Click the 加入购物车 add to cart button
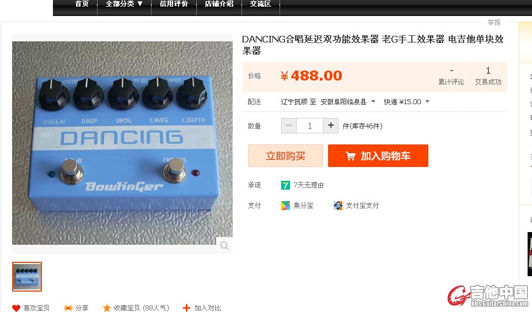This screenshot has width=532, height=312. pyautogui.click(x=378, y=155)
